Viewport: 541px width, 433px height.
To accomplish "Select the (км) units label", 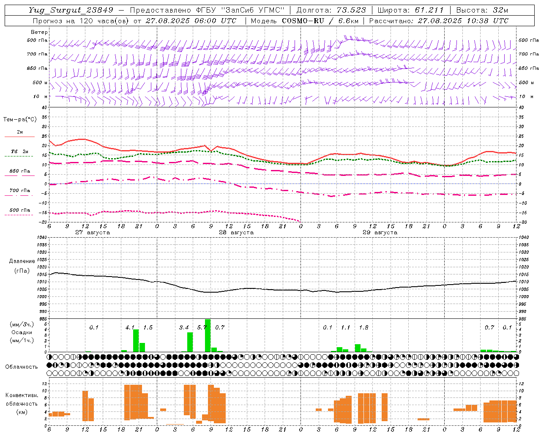I will [22, 412].
